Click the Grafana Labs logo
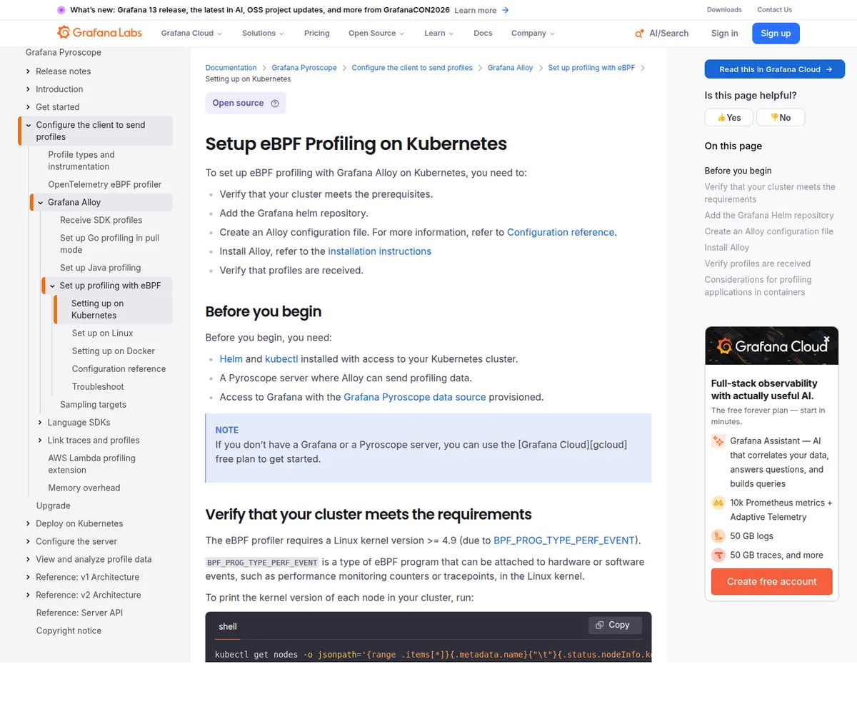This screenshot has height=714, width=857. click(x=99, y=32)
